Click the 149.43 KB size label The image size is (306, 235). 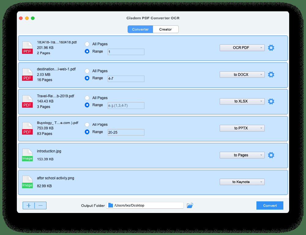[45, 101]
